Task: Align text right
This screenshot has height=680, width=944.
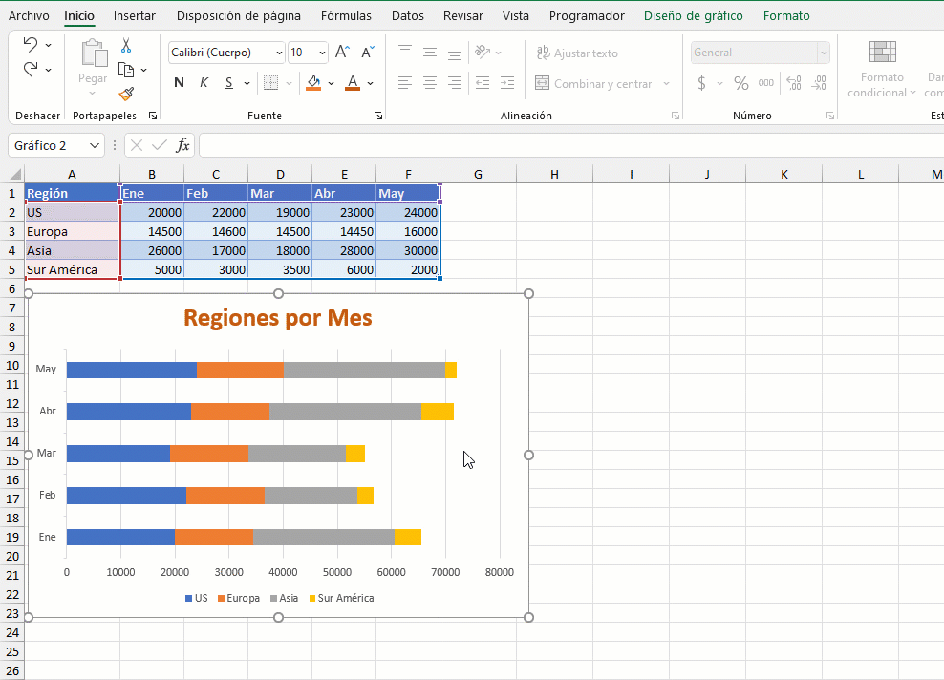Action: click(x=455, y=83)
